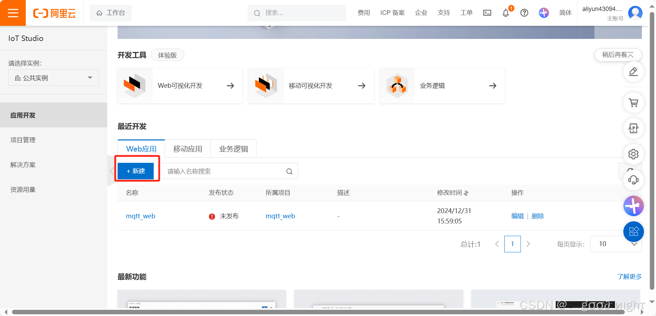Click the 业务逻辑 cube icon
Screen dimensions: 656x316
(x=397, y=86)
